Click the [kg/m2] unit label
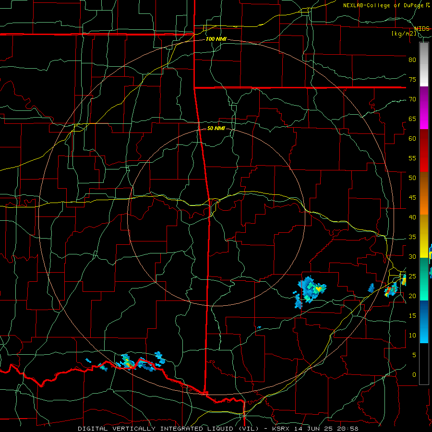Screen dimensions: 432x432 click(404, 34)
